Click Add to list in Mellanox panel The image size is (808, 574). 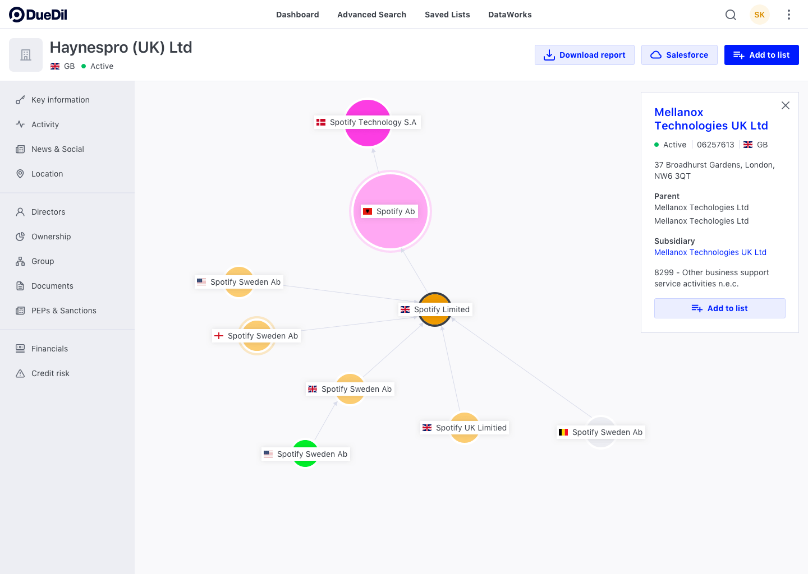720,308
